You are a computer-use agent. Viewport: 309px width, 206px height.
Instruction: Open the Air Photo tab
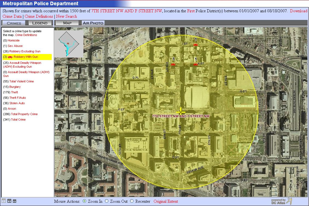click(93, 23)
